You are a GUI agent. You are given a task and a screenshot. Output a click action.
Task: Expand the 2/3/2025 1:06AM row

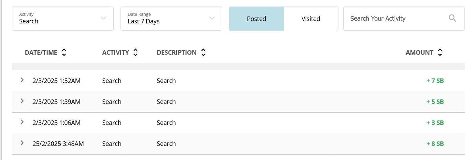[x=22, y=122]
